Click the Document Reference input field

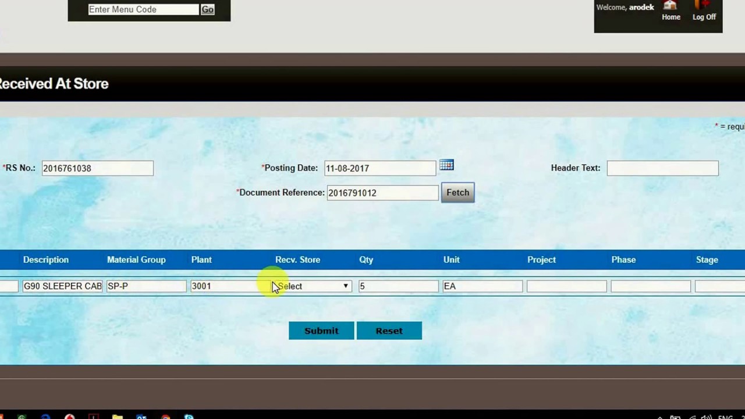pos(382,193)
